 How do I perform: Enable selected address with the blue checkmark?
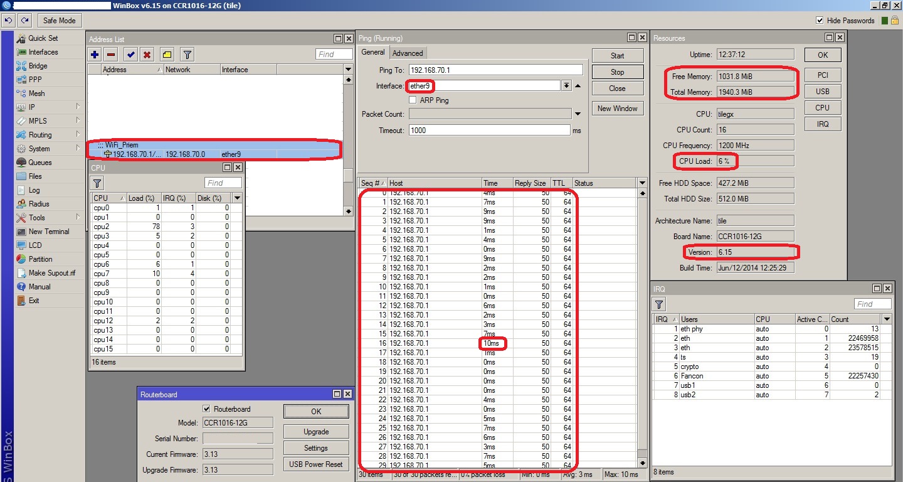[130, 55]
